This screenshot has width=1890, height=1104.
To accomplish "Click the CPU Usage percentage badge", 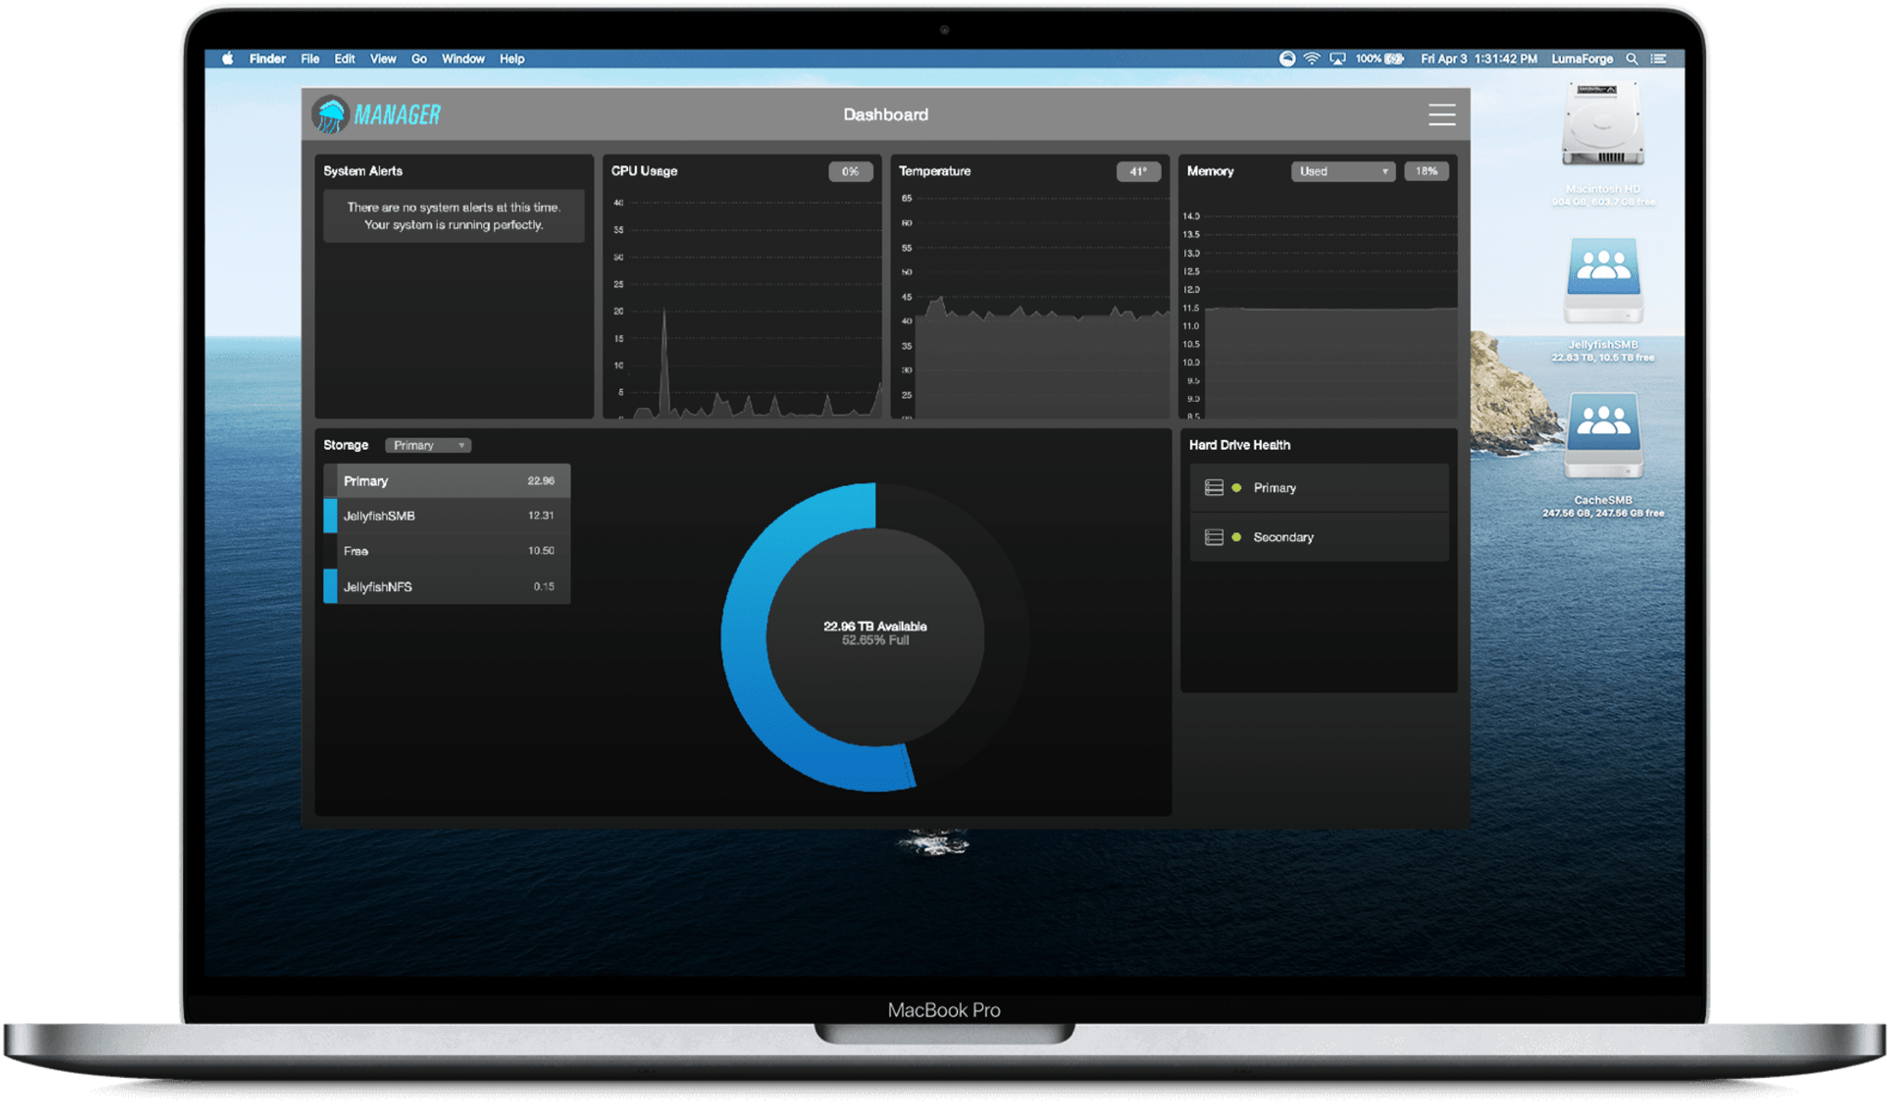I will point(850,171).
